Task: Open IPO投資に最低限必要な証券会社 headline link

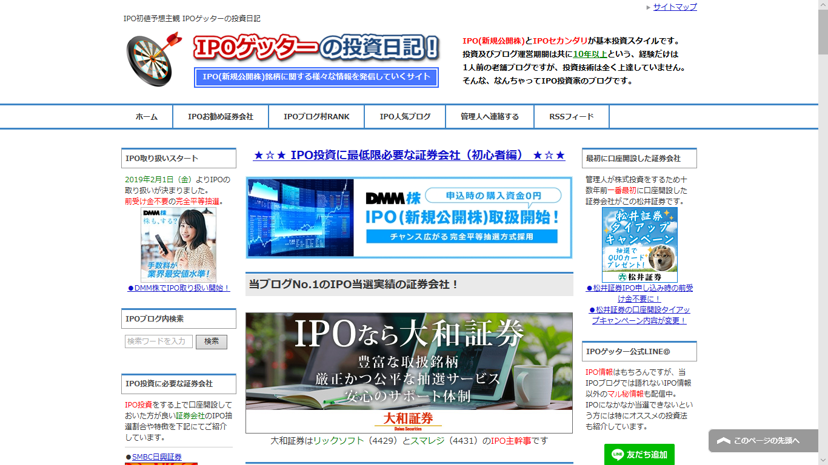Action: [409, 156]
